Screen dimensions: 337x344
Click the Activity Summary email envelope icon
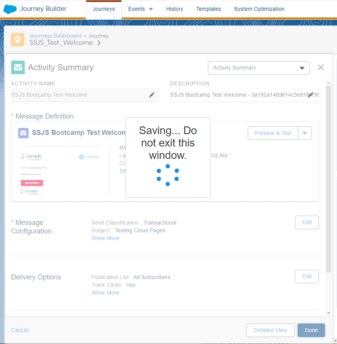click(x=18, y=67)
